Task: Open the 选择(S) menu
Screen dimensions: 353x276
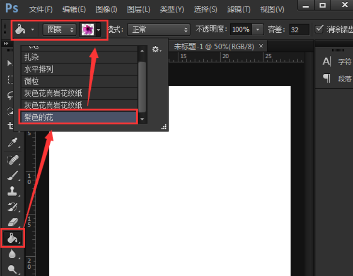Action: coord(205,10)
